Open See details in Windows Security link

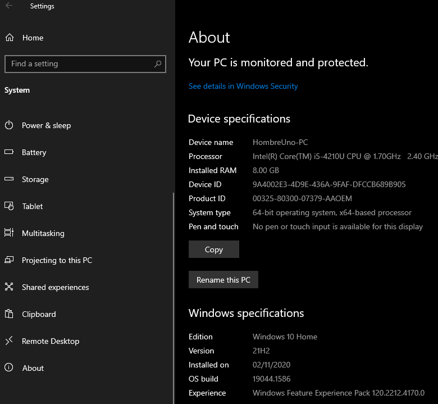click(243, 86)
